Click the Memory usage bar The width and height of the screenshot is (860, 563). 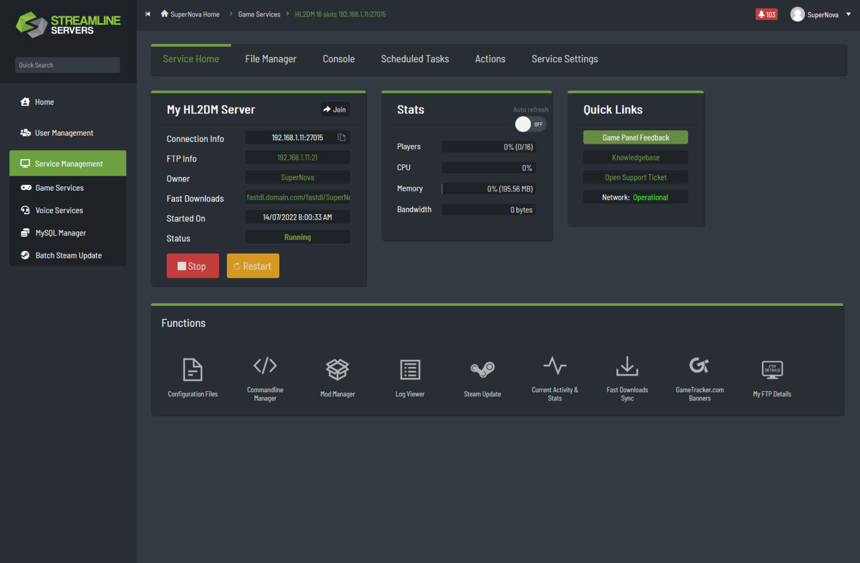tap(488, 189)
